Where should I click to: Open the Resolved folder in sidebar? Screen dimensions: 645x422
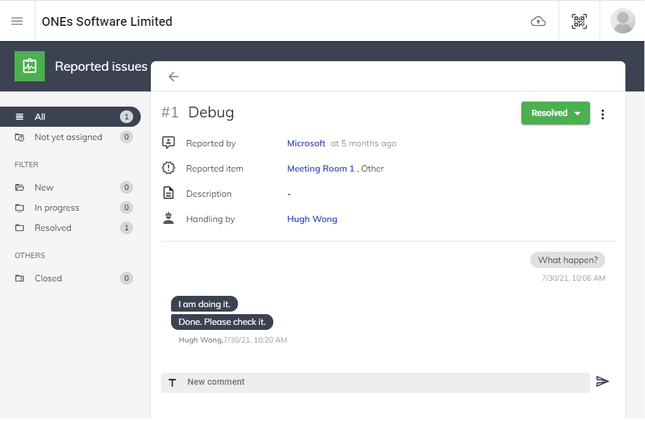click(x=53, y=228)
